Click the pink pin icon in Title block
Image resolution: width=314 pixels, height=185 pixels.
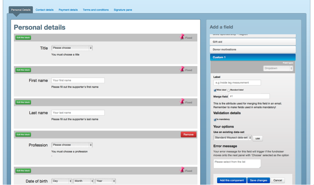[182, 37]
